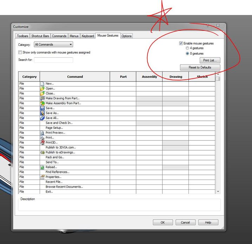This screenshot has height=244, width=252.
Task: Click the Part column header
Action: pos(123,77)
